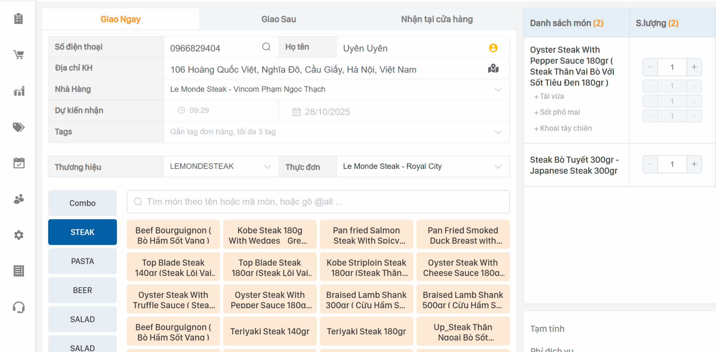Image resolution: width=716 pixels, height=352 pixels.
Task: Open the calendar schedule sidebar icon
Action: click(x=19, y=163)
